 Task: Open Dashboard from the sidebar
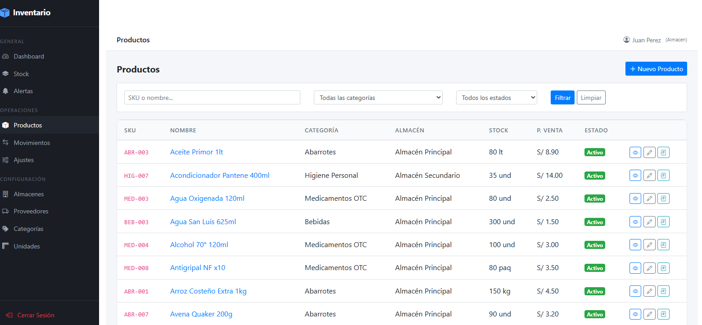29,56
